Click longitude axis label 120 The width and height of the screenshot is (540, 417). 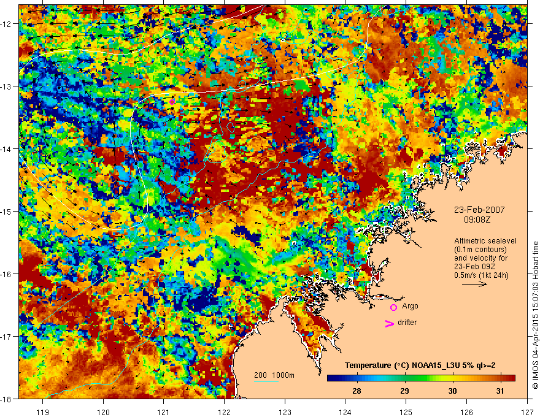click(x=103, y=412)
